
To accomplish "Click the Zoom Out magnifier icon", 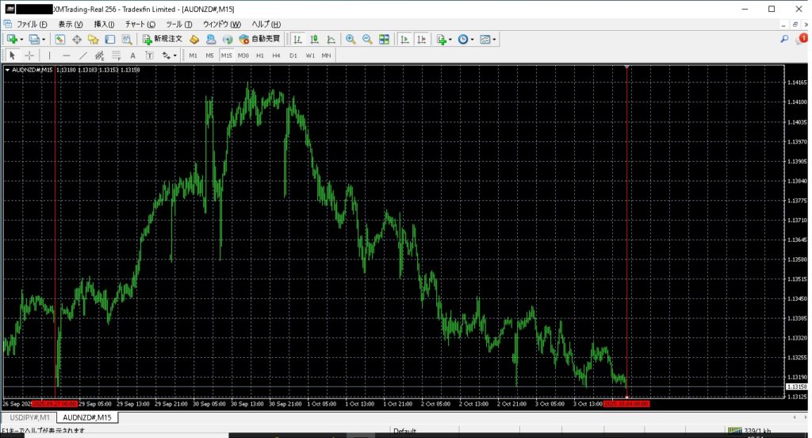I will click(367, 39).
